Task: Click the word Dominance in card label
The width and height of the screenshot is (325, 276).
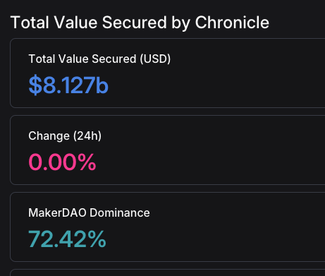Action: tap(120, 212)
